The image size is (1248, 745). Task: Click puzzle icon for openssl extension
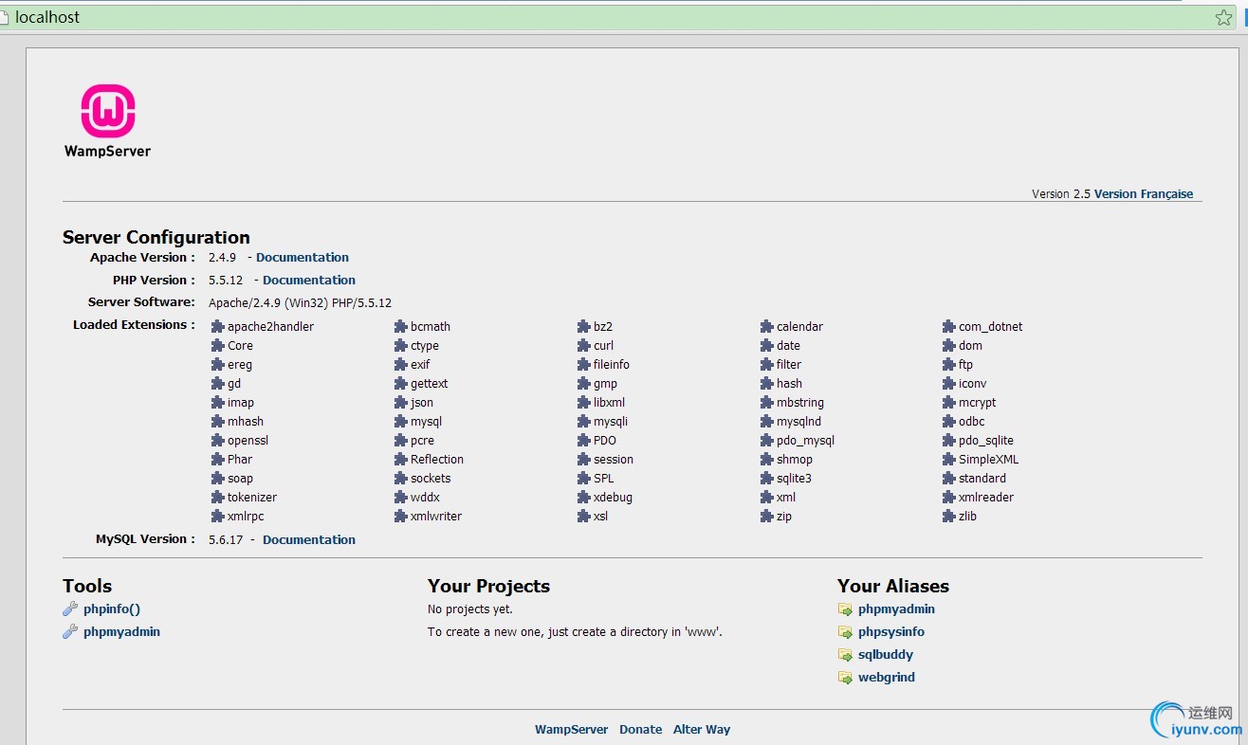pos(218,441)
